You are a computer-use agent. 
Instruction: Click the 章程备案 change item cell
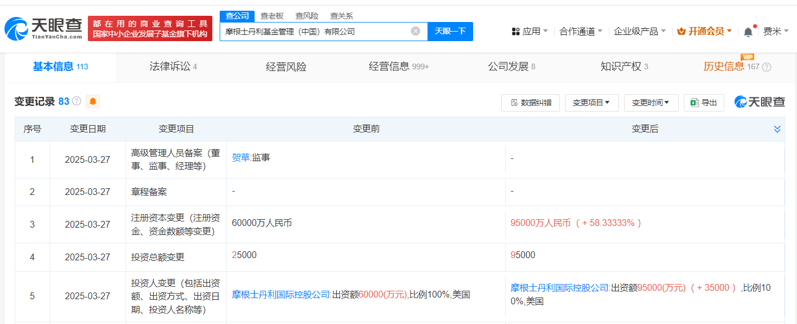176,192
